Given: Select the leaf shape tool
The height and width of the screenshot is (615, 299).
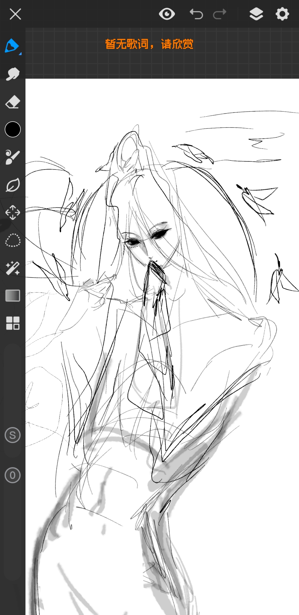Looking at the screenshot, I should [13, 185].
